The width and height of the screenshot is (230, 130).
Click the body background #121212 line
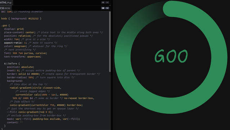pos(21,18)
